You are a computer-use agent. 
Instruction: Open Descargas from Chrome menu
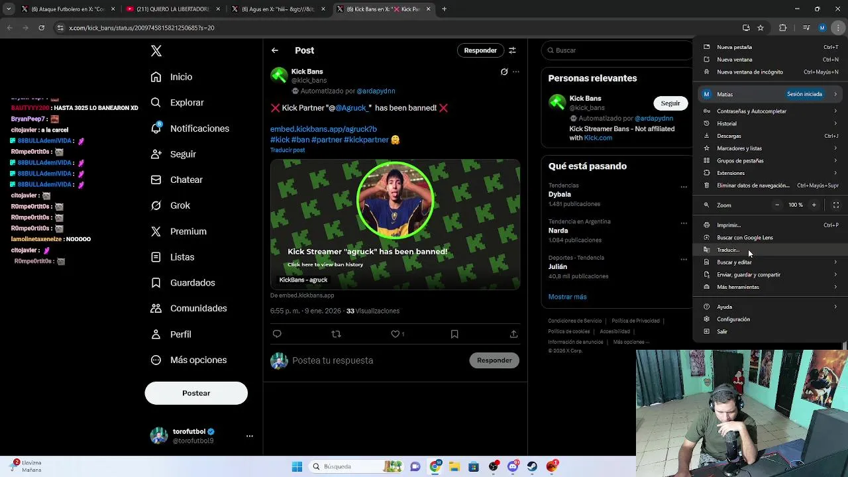click(770, 136)
